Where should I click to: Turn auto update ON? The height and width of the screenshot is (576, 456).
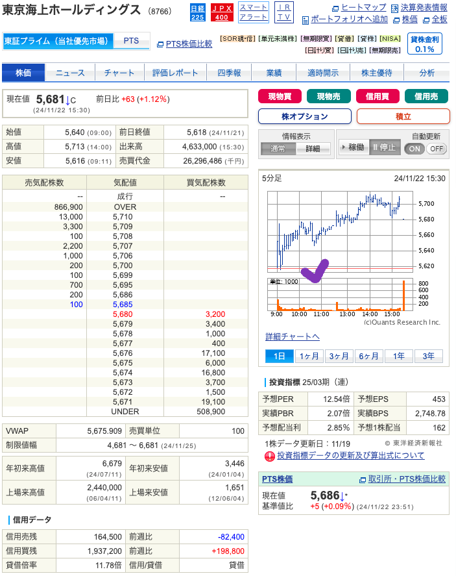point(414,149)
